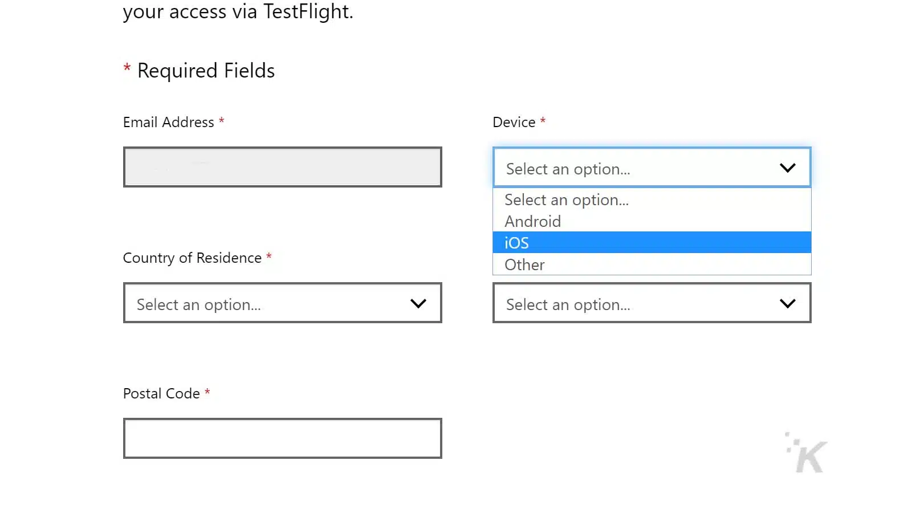Image resolution: width=912 pixels, height=513 pixels.
Task: Click the chevron arrow in the Device dropdown
Action: (787, 168)
